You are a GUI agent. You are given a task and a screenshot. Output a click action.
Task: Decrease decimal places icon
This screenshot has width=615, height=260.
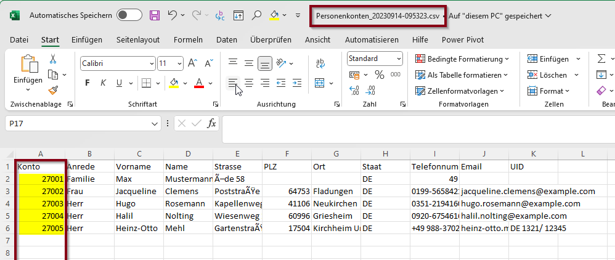[x=370, y=91]
